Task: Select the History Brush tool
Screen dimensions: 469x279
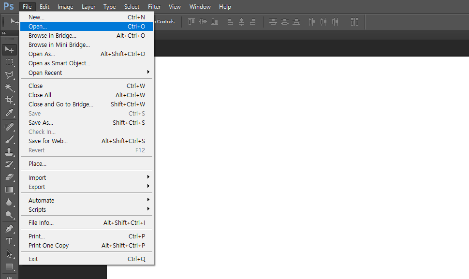Action: [x=9, y=164]
